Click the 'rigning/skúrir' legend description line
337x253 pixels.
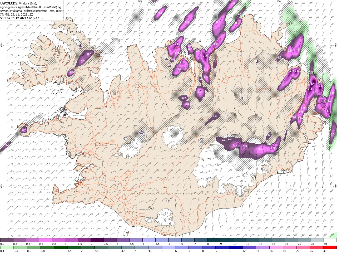coord(31,7)
